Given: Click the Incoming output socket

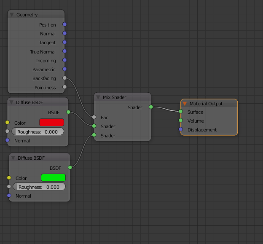Looking at the screenshot, I should (64, 60).
